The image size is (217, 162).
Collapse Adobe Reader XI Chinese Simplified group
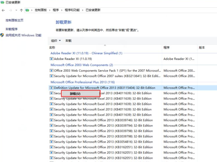(86, 53)
